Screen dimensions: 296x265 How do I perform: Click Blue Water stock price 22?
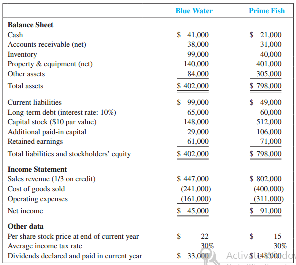pos(205,236)
